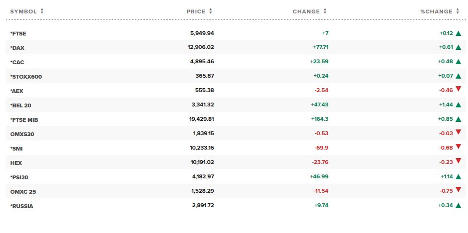Select the BEL 20 price 3,341.32

click(202, 105)
